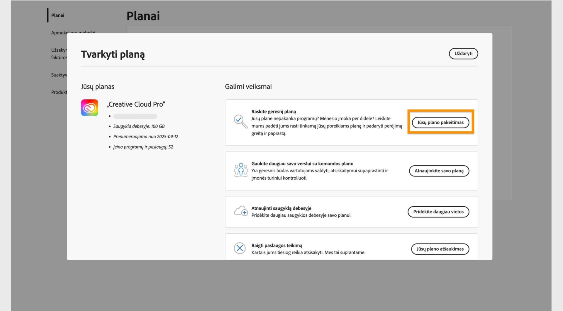
Task: Click the circled X cancel icon
Action: tap(240, 248)
